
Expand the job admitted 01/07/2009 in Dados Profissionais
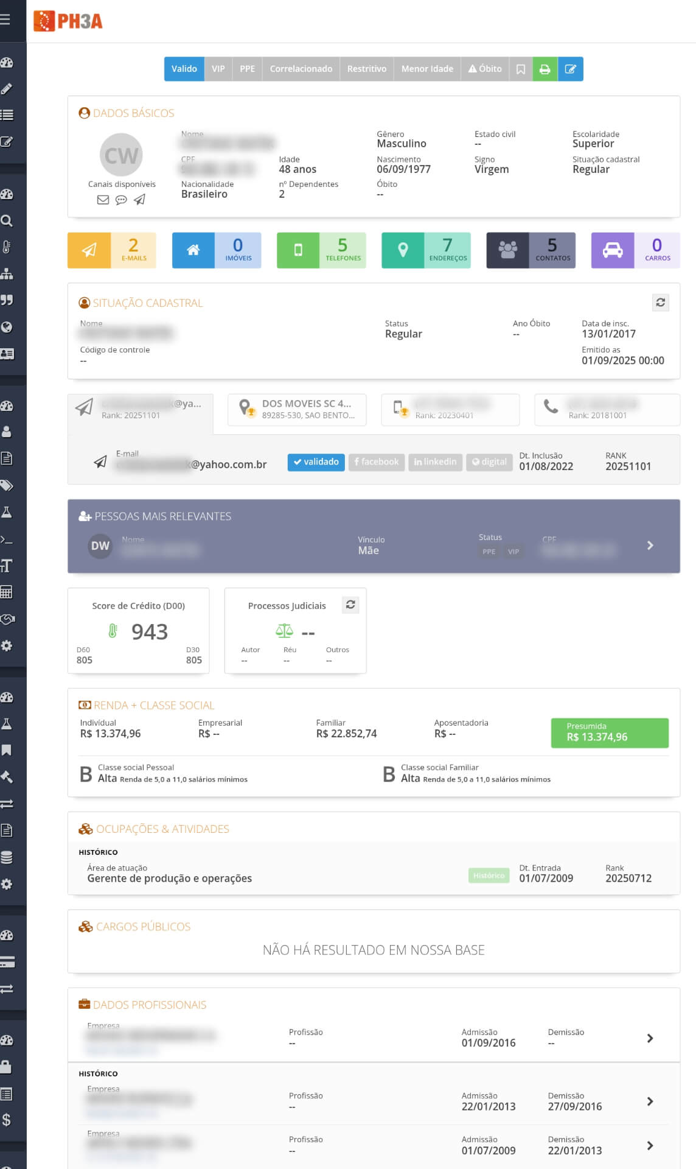click(650, 1145)
